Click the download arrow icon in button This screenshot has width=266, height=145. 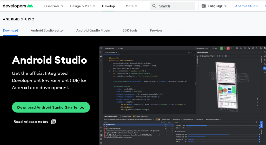(82, 107)
